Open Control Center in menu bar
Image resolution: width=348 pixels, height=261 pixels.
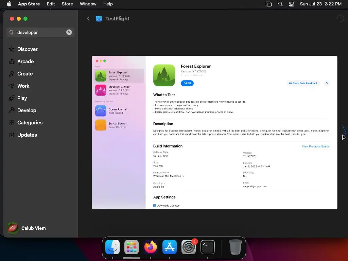click(x=291, y=4)
